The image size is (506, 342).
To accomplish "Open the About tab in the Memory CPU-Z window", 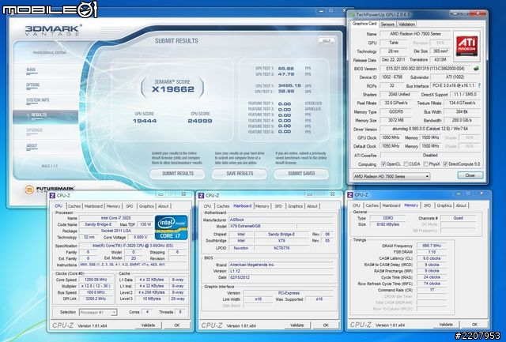I will point(461,205).
